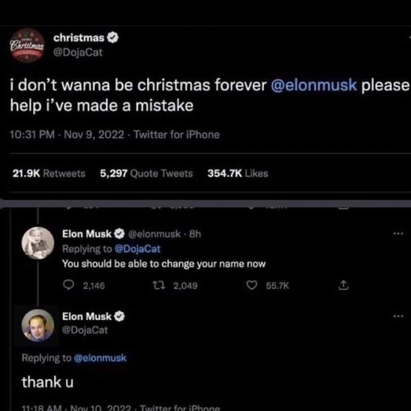Click verified badge beside Elon Musk in 8h reply

coord(119,234)
